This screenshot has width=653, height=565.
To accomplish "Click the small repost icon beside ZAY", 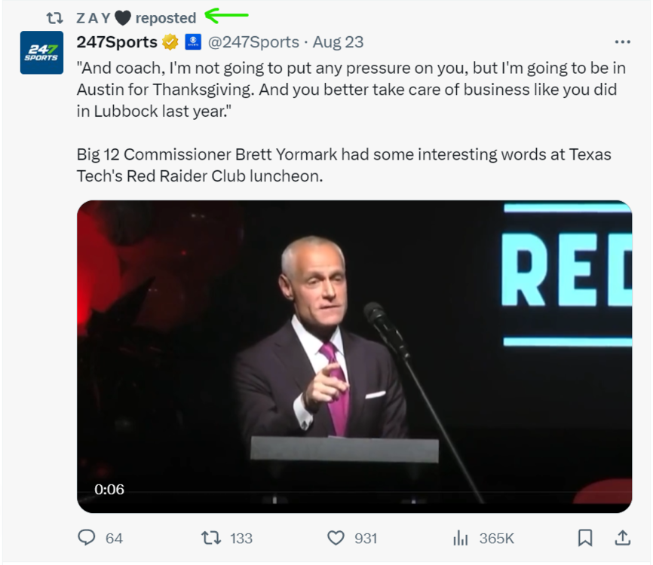I will [54, 18].
